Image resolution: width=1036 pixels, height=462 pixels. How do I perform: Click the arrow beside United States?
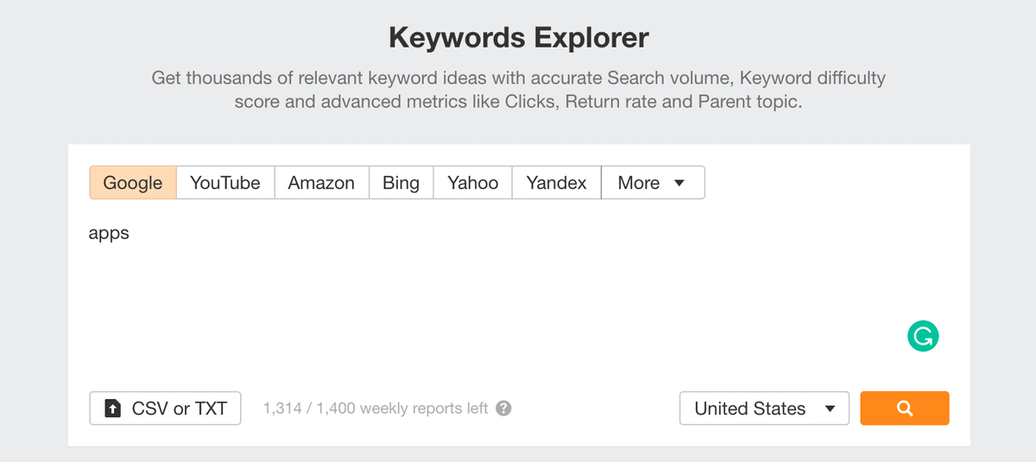point(831,409)
